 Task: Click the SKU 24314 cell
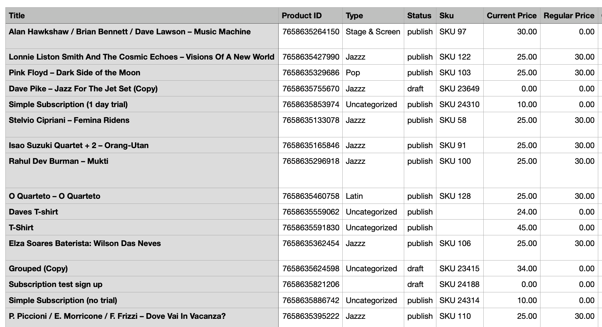coord(459,300)
